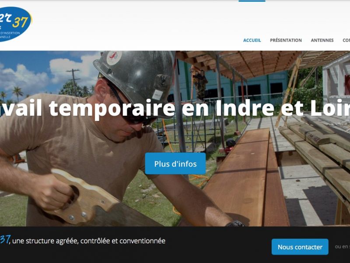Click the tagline about structure agréée

click(89, 241)
